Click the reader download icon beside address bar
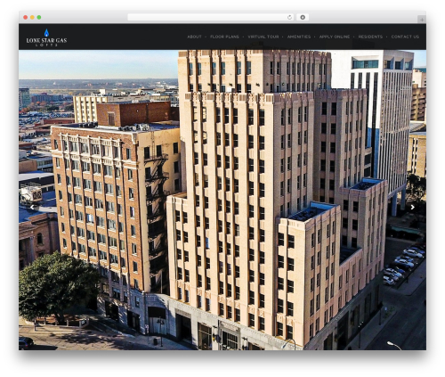 (x=303, y=17)
